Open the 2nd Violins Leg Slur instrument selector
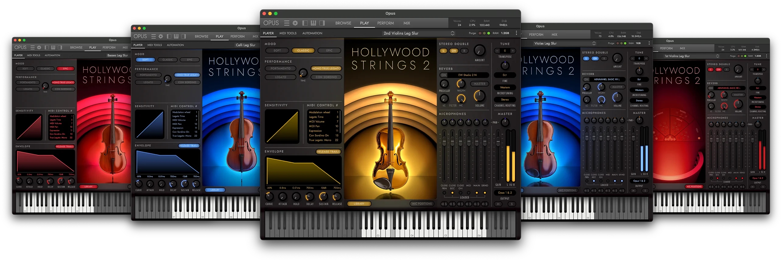This screenshot has height=260, width=781. tap(418, 33)
